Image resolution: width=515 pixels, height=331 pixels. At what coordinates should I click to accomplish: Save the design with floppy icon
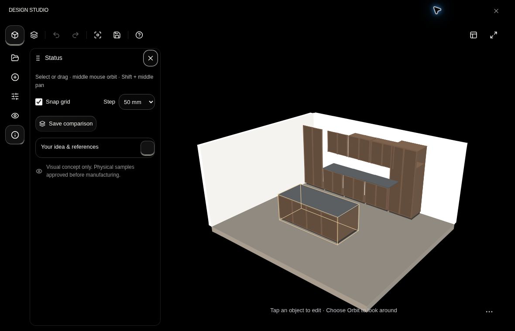coord(117,35)
